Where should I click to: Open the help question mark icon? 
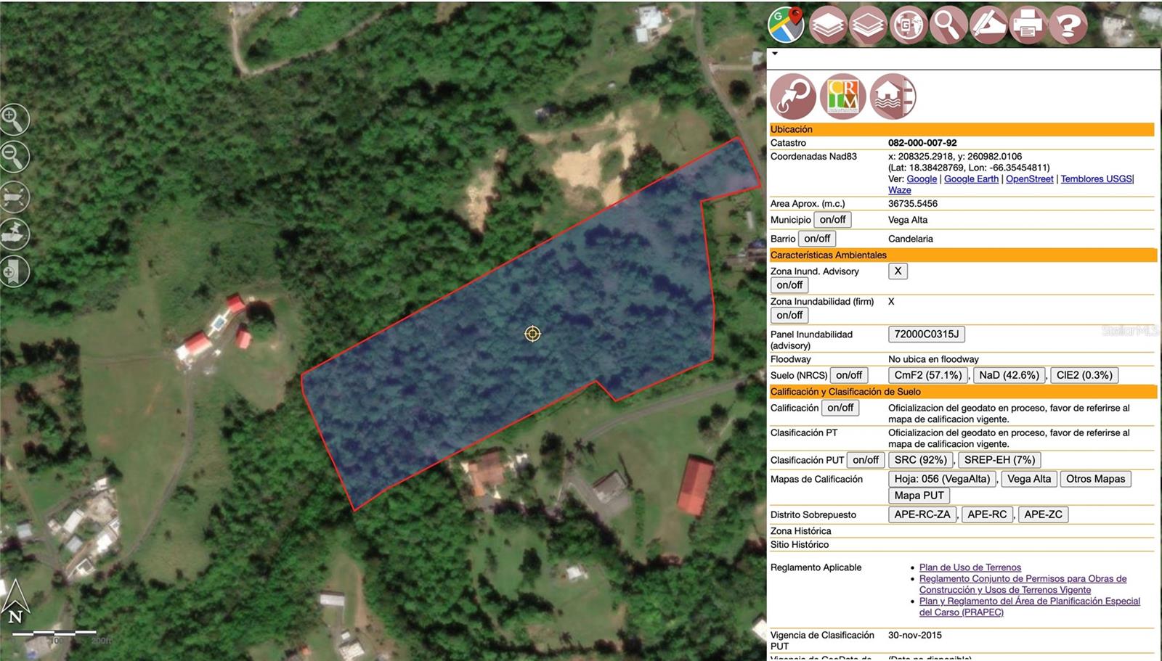point(1068,25)
